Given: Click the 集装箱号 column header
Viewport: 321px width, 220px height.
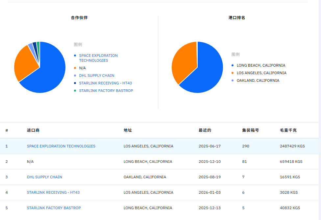Looking at the screenshot, I should [x=251, y=130].
